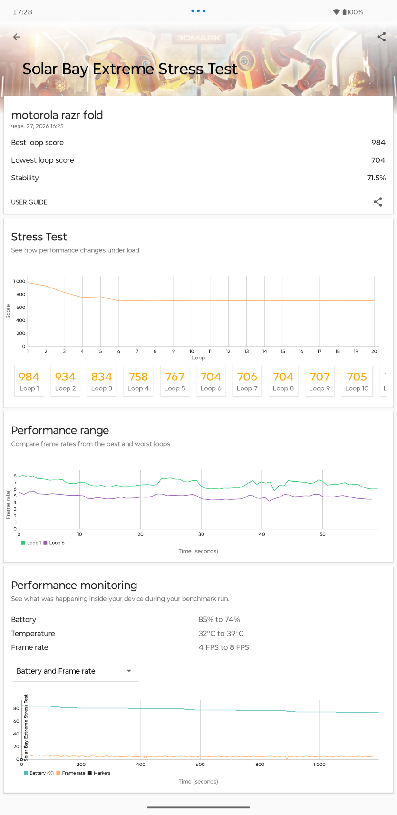The image size is (397, 815).
Task: Share results via the icon beside USER GUIDE
Action: coord(378,202)
